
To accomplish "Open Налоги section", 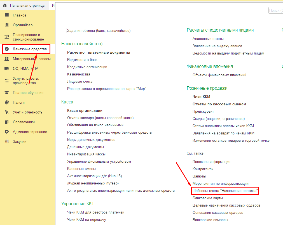I will pos(18,103).
